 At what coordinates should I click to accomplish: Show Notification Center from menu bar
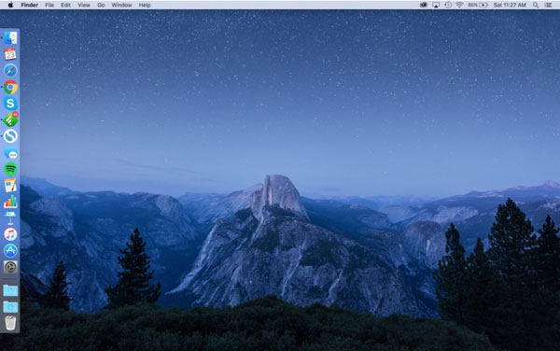coord(549,5)
